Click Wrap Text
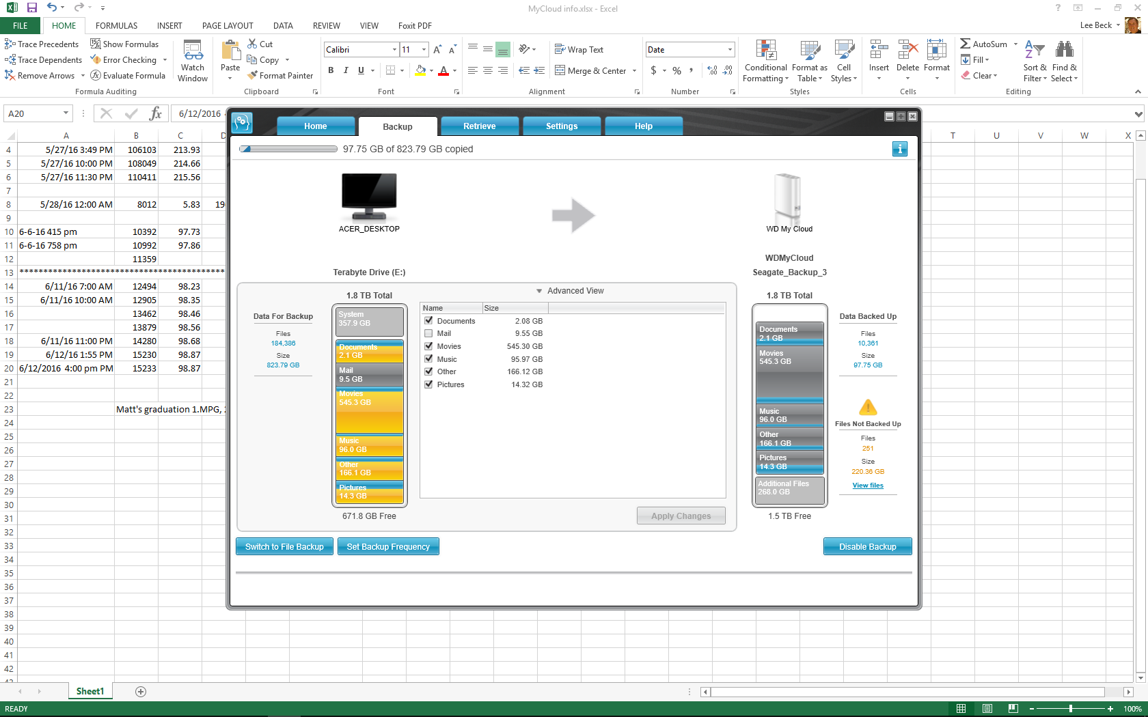This screenshot has height=717, width=1148. click(579, 50)
